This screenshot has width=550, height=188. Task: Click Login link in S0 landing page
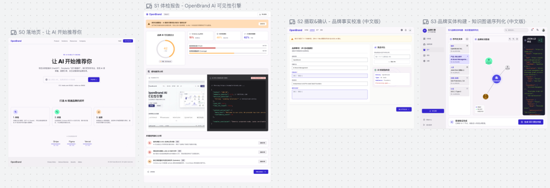click(x=120, y=41)
